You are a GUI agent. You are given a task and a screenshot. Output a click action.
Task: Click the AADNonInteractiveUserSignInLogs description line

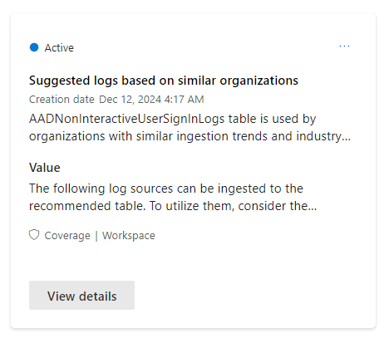tap(172, 119)
